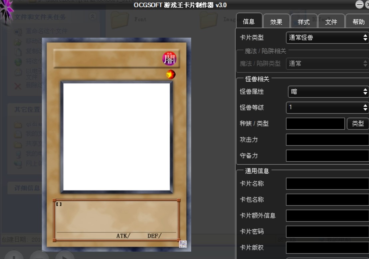Switch to the 效果 tab

click(277, 21)
